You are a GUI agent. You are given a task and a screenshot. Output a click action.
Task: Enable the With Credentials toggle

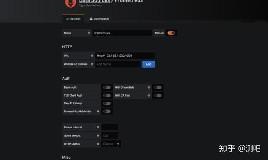tap(157, 87)
